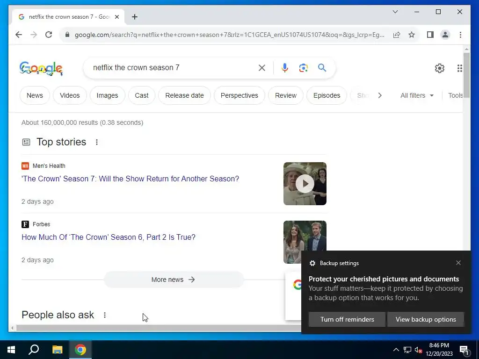
Task: Click the More news button
Action: click(x=174, y=280)
